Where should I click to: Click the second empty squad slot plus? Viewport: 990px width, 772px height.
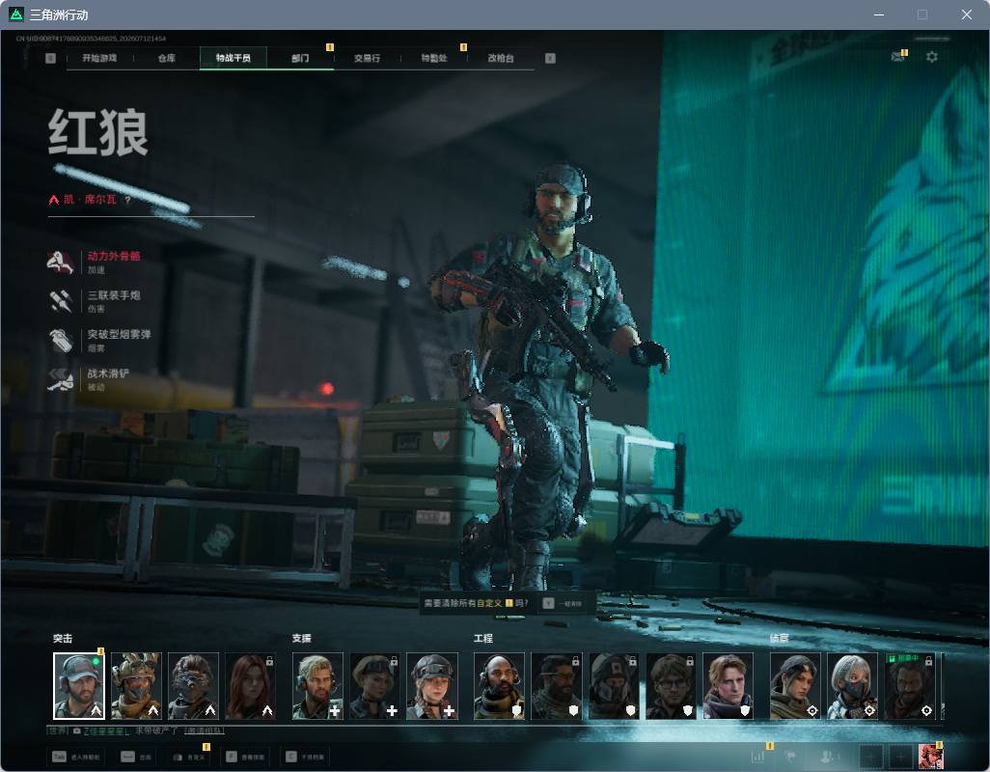tap(901, 757)
